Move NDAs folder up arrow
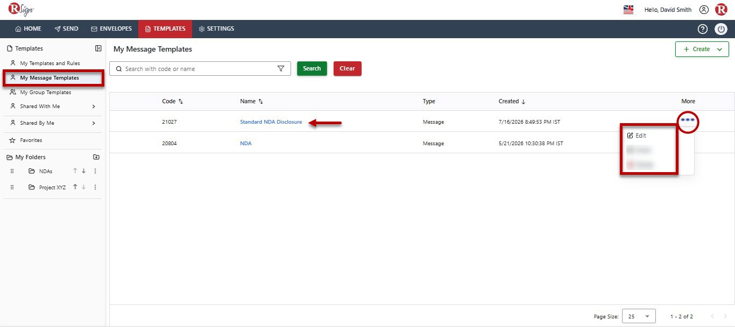Image resolution: width=735 pixels, height=327 pixels. pyautogui.click(x=75, y=171)
